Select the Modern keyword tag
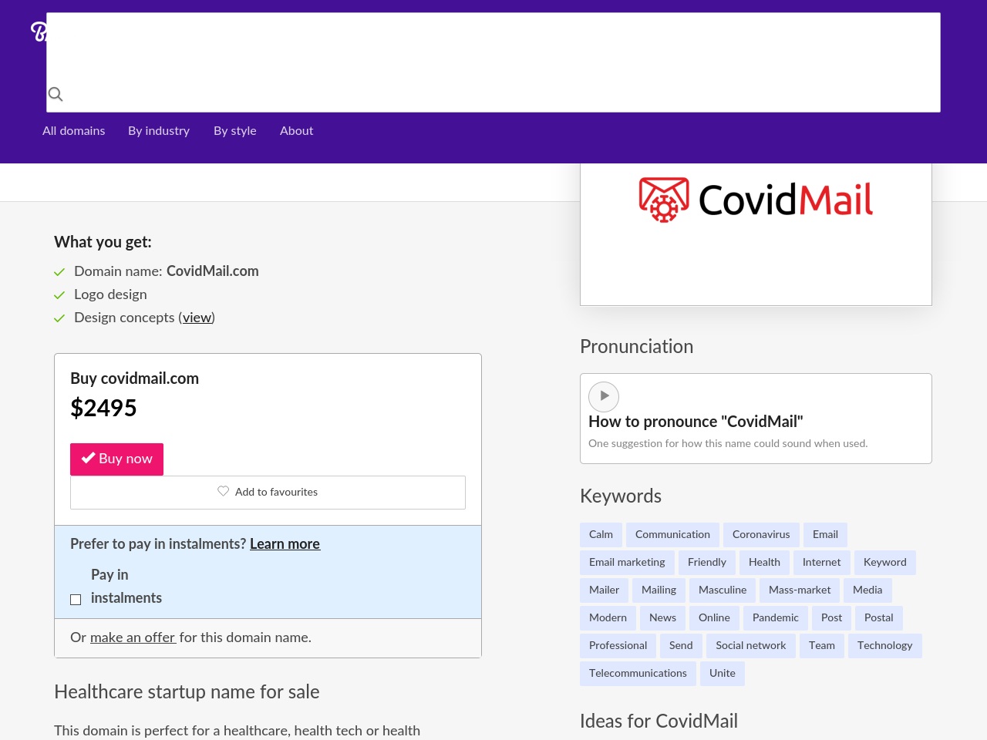This screenshot has width=987, height=740. [x=608, y=618]
